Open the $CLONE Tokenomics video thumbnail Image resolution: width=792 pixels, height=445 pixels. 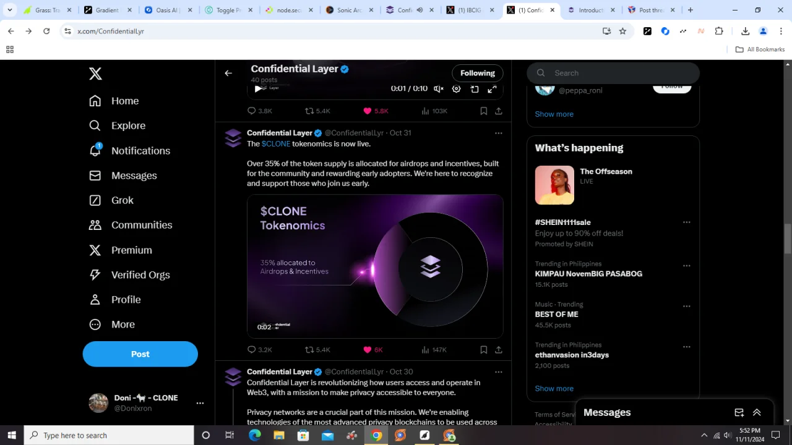click(x=375, y=266)
